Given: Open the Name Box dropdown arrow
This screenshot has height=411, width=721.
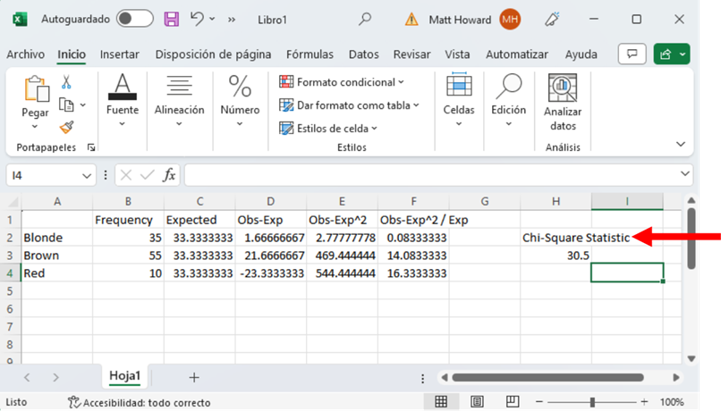Looking at the screenshot, I should [87, 175].
